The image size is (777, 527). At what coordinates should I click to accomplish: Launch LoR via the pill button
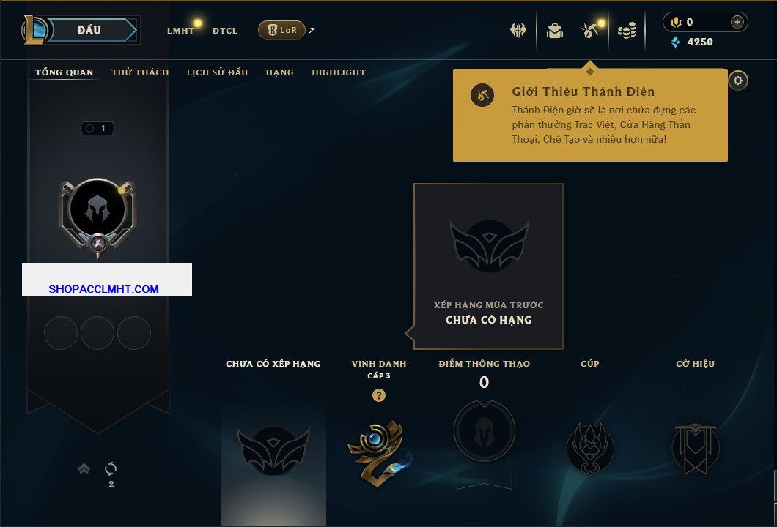(x=281, y=30)
